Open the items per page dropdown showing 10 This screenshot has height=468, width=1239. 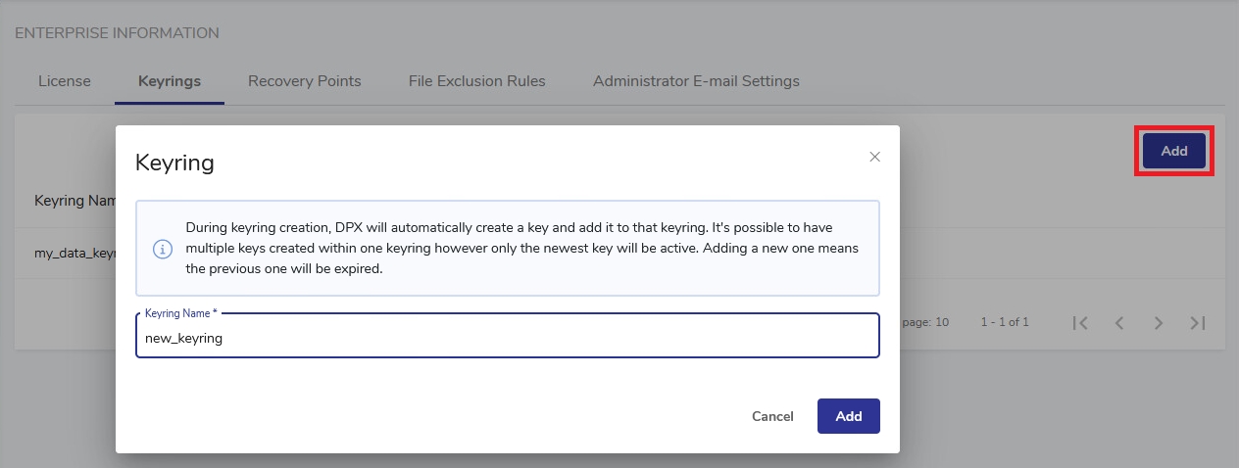click(931, 322)
